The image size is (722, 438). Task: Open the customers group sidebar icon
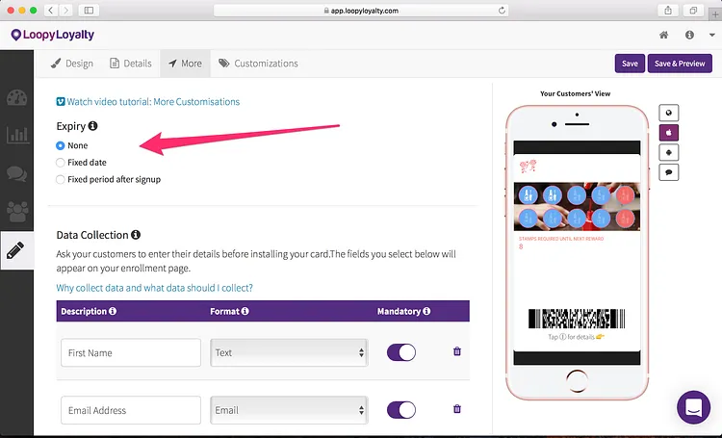17,212
